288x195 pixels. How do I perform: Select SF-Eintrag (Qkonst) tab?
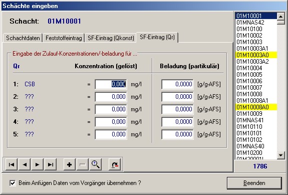111,38
